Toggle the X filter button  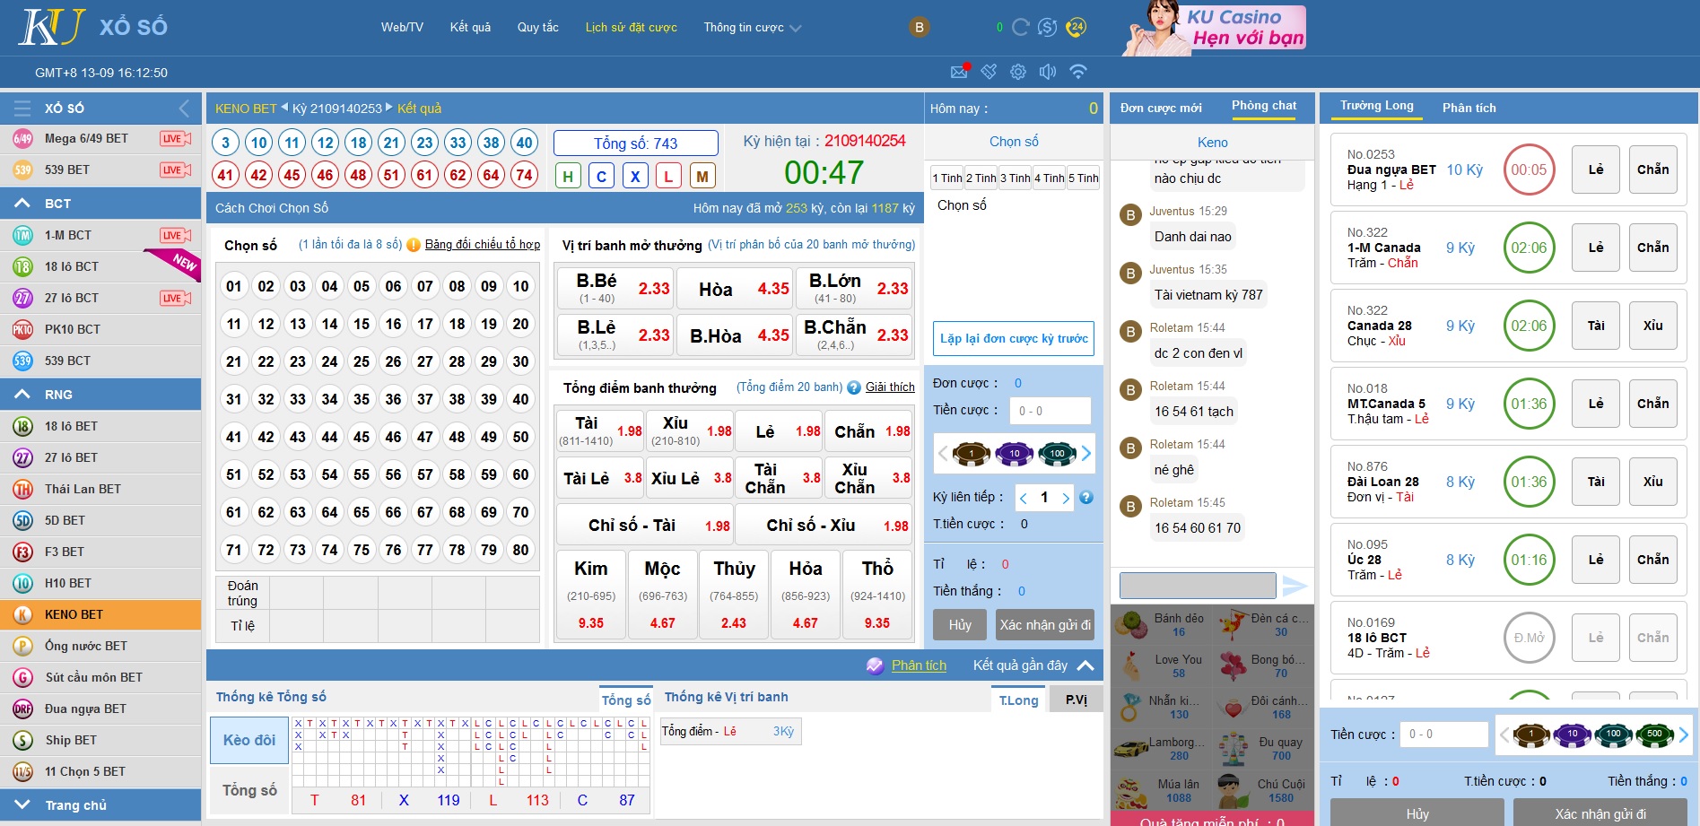click(x=635, y=176)
